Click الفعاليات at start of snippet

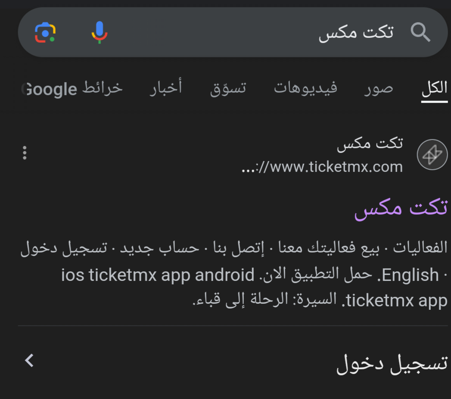pyautogui.click(x=420, y=247)
